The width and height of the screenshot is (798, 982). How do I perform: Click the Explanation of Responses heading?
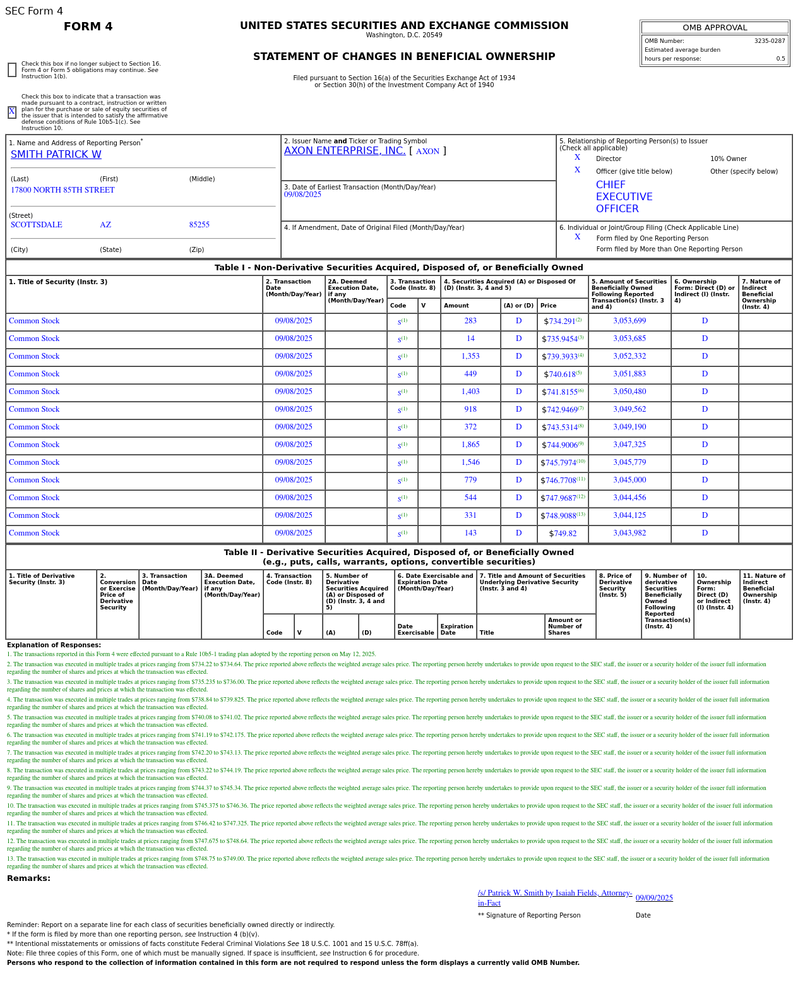54,645
